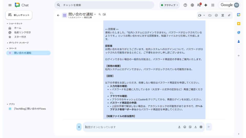Click the 入力内容の確認: bullet
The image size is (246, 138).
click(x=119, y=86)
